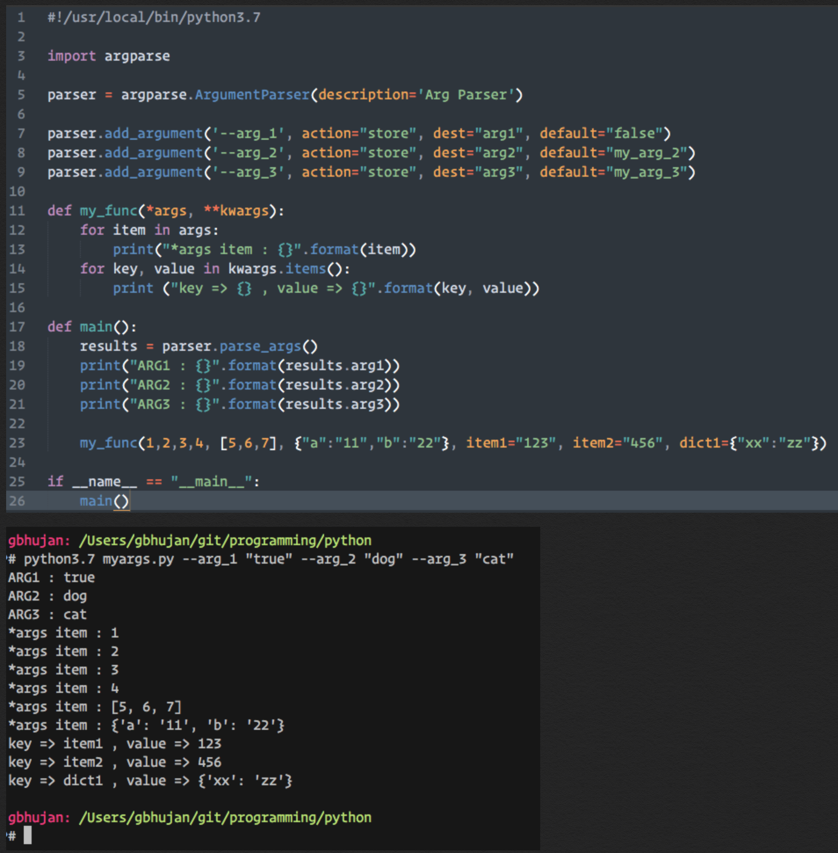Click the [5,6,7] list in my_func call

(x=248, y=443)
